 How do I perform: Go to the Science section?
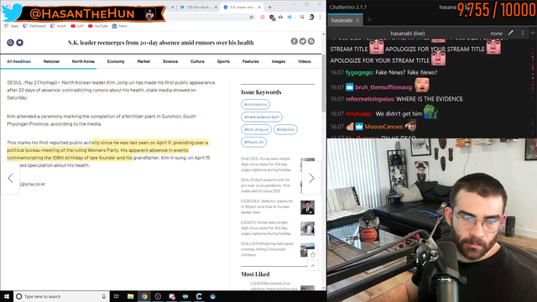[170, 61]
